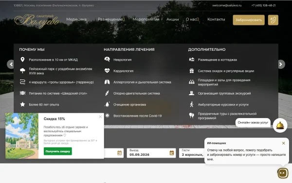Click the НАПРАВЛЕНИЯ ЛЕЧЕНИЯ heading
Image resolution: width=292 pixels, height=183 pixels.
129,49
